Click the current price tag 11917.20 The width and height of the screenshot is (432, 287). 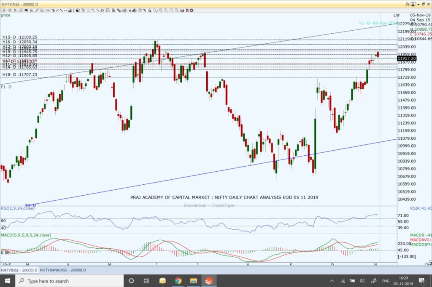click(407, 58)
